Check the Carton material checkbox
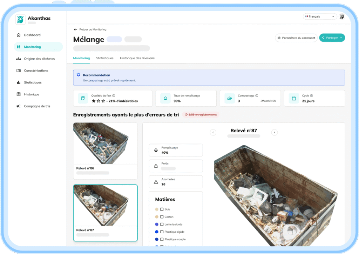The height and width of the screenshot is (254, 359). click(162, 217)
